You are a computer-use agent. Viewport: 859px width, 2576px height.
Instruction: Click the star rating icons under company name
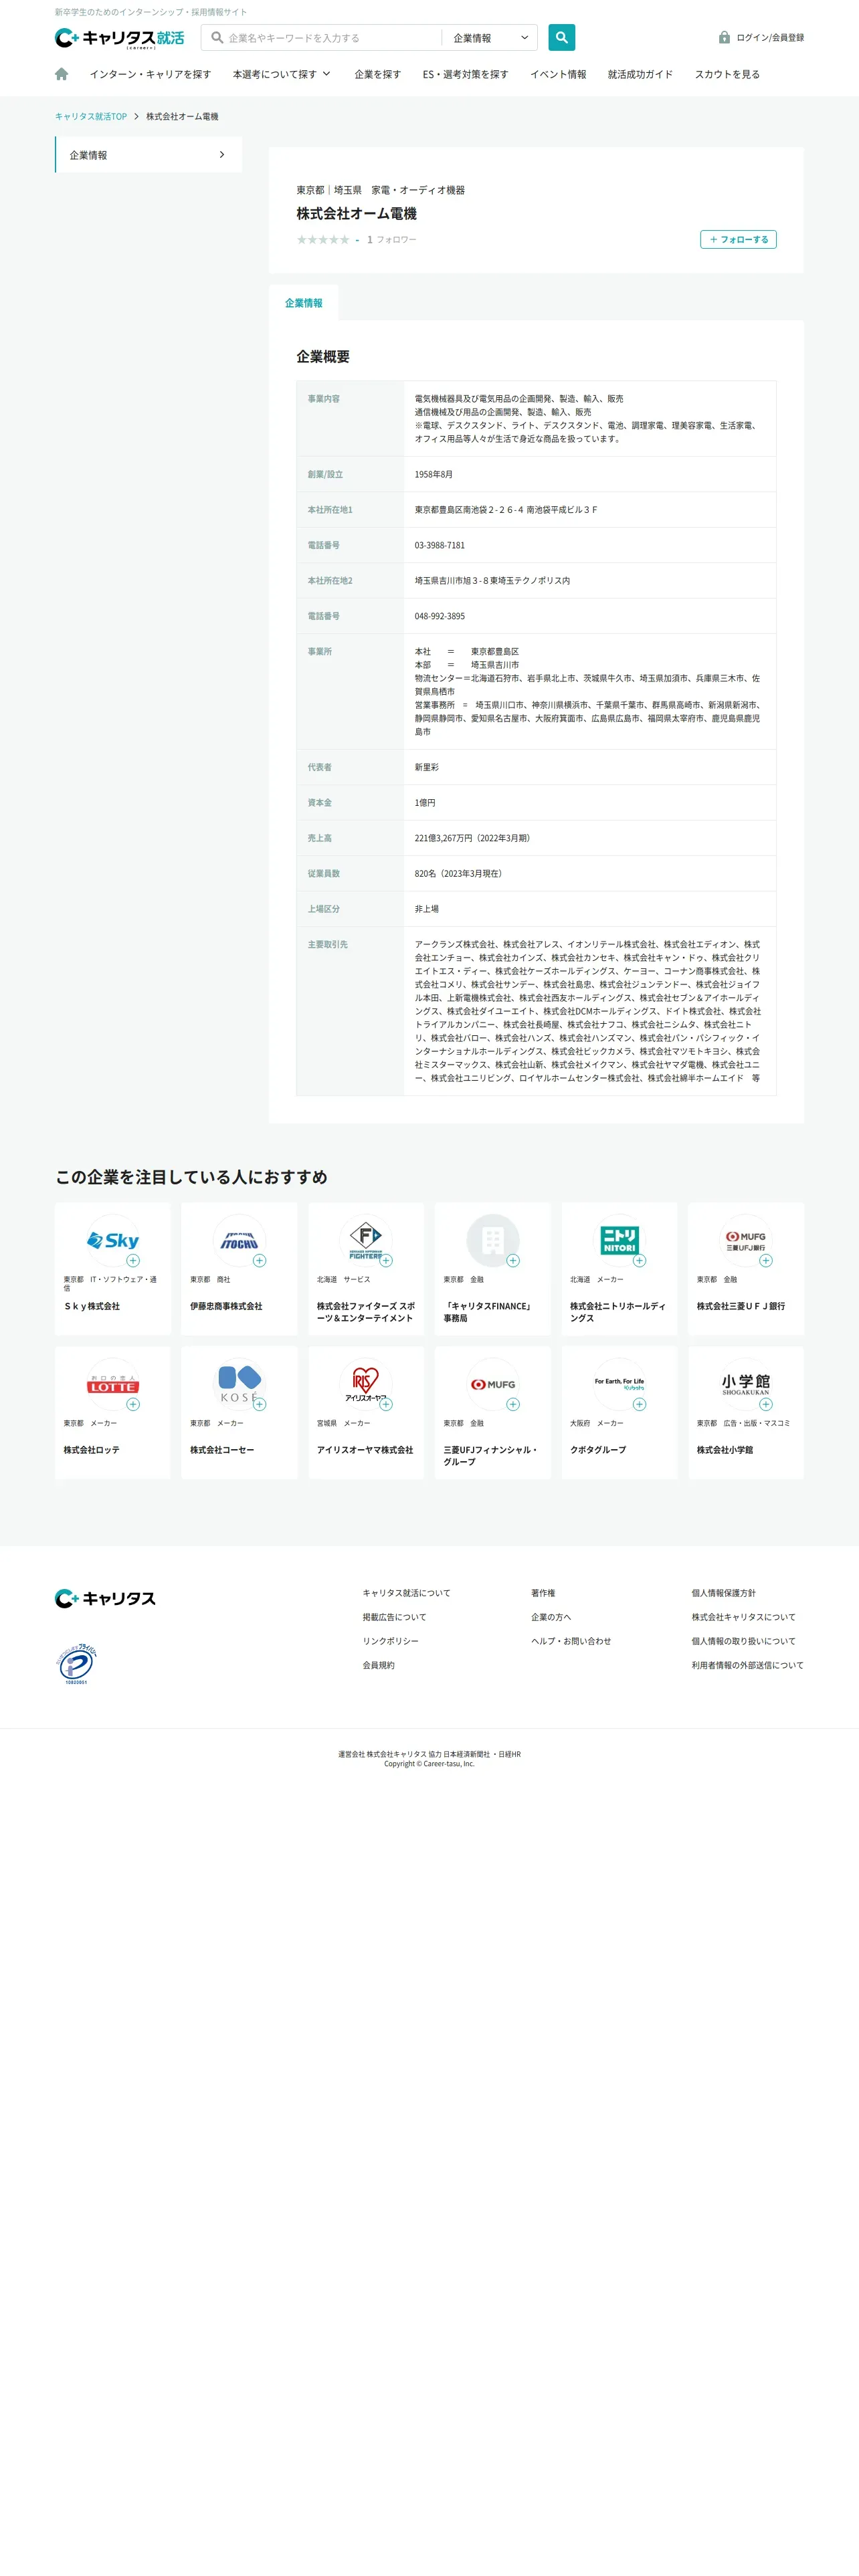(323, 240)
